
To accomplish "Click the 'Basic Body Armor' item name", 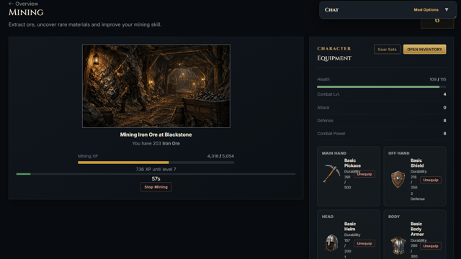I will click(x=417, y=229).
